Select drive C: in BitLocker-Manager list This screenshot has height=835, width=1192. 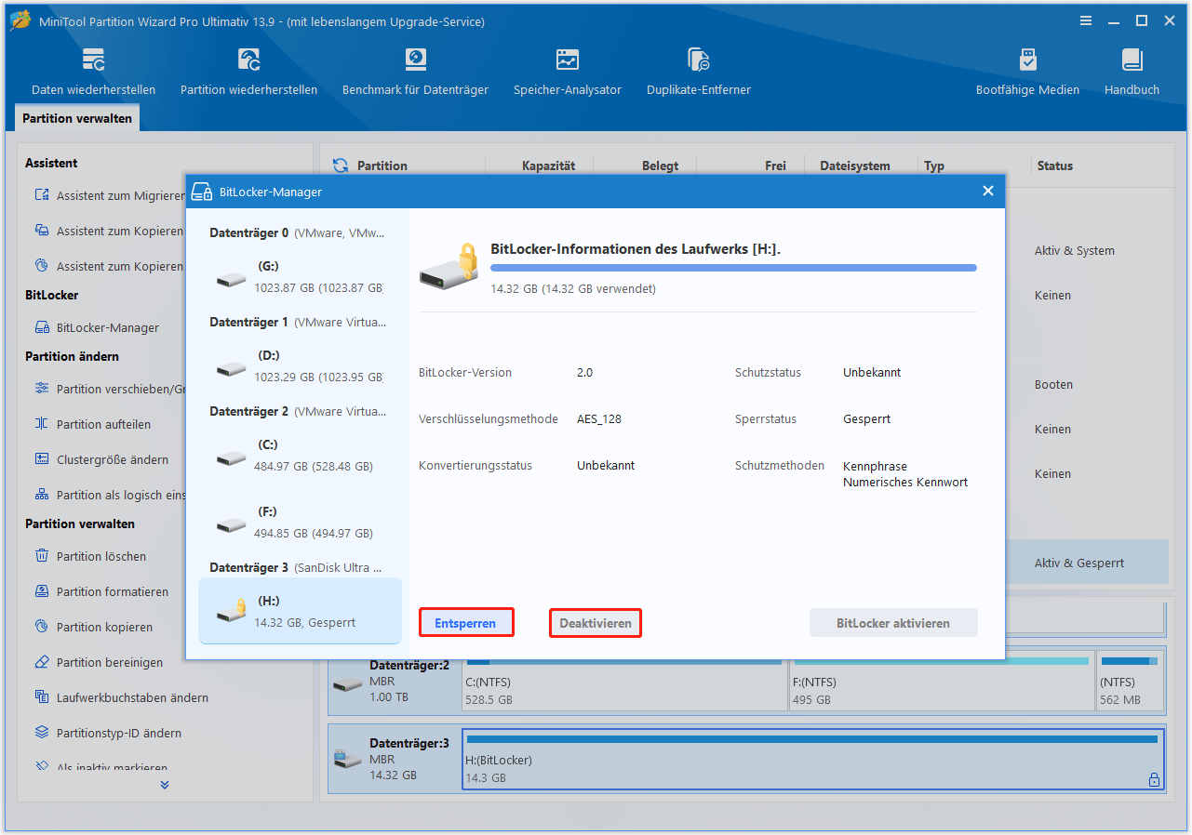(300, 456)
